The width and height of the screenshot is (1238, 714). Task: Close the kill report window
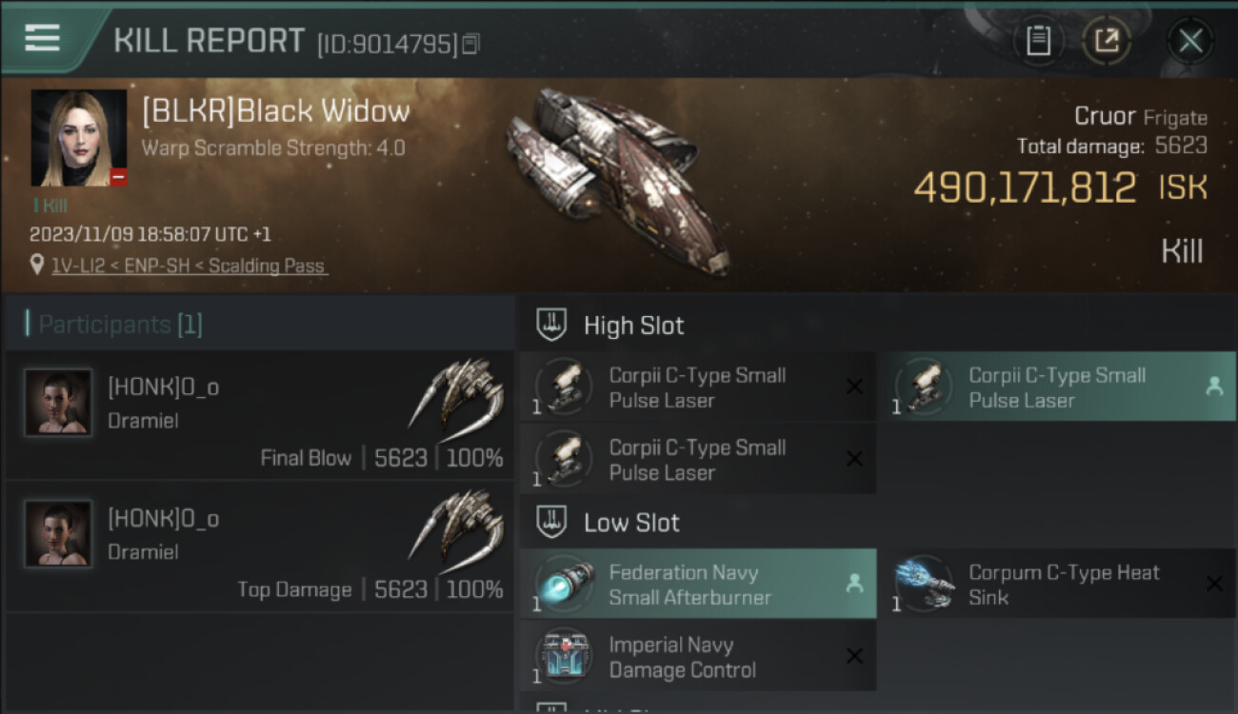coord(1189,40)
